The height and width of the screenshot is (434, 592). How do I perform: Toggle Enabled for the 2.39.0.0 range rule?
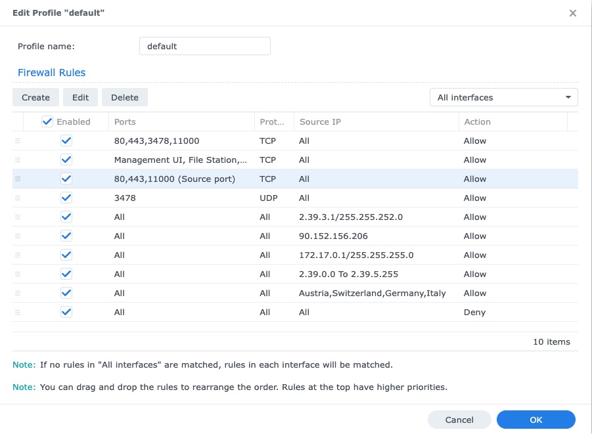[x=66, y=274]
